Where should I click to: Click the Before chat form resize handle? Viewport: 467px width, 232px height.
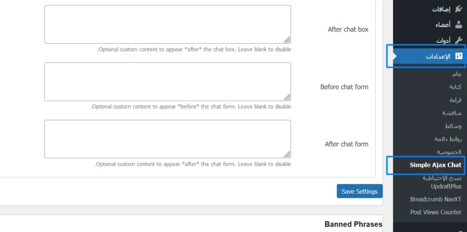coord(287,97)
